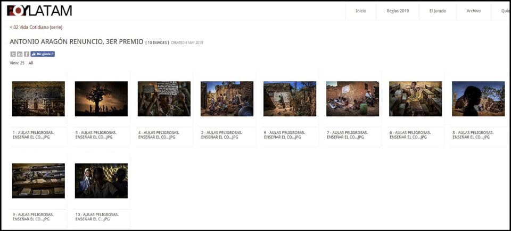The height and width of the screenshot is (231, 511).
Task: Open thumbnail 1 blackboard classroom photo
Action: pyautogui.click(x=38, y=99)
